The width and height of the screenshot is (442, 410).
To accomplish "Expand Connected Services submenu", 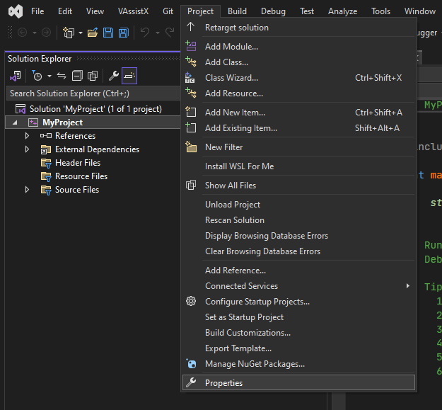I will (299, 286).
